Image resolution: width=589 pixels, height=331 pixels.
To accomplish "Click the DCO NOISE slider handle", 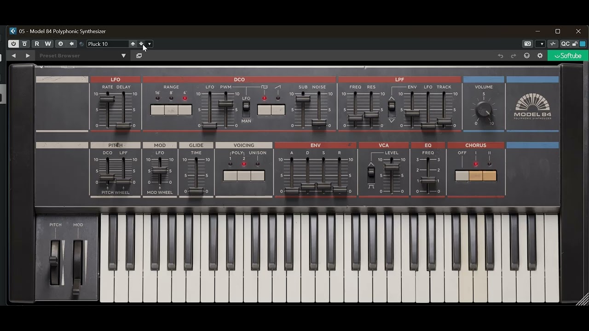I will click(x=319, y=123).
